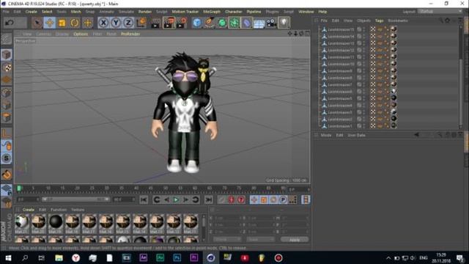This screenshot has height=264, width=469.
Task: Click Play Forwards green button
Action: coord(176,199)
